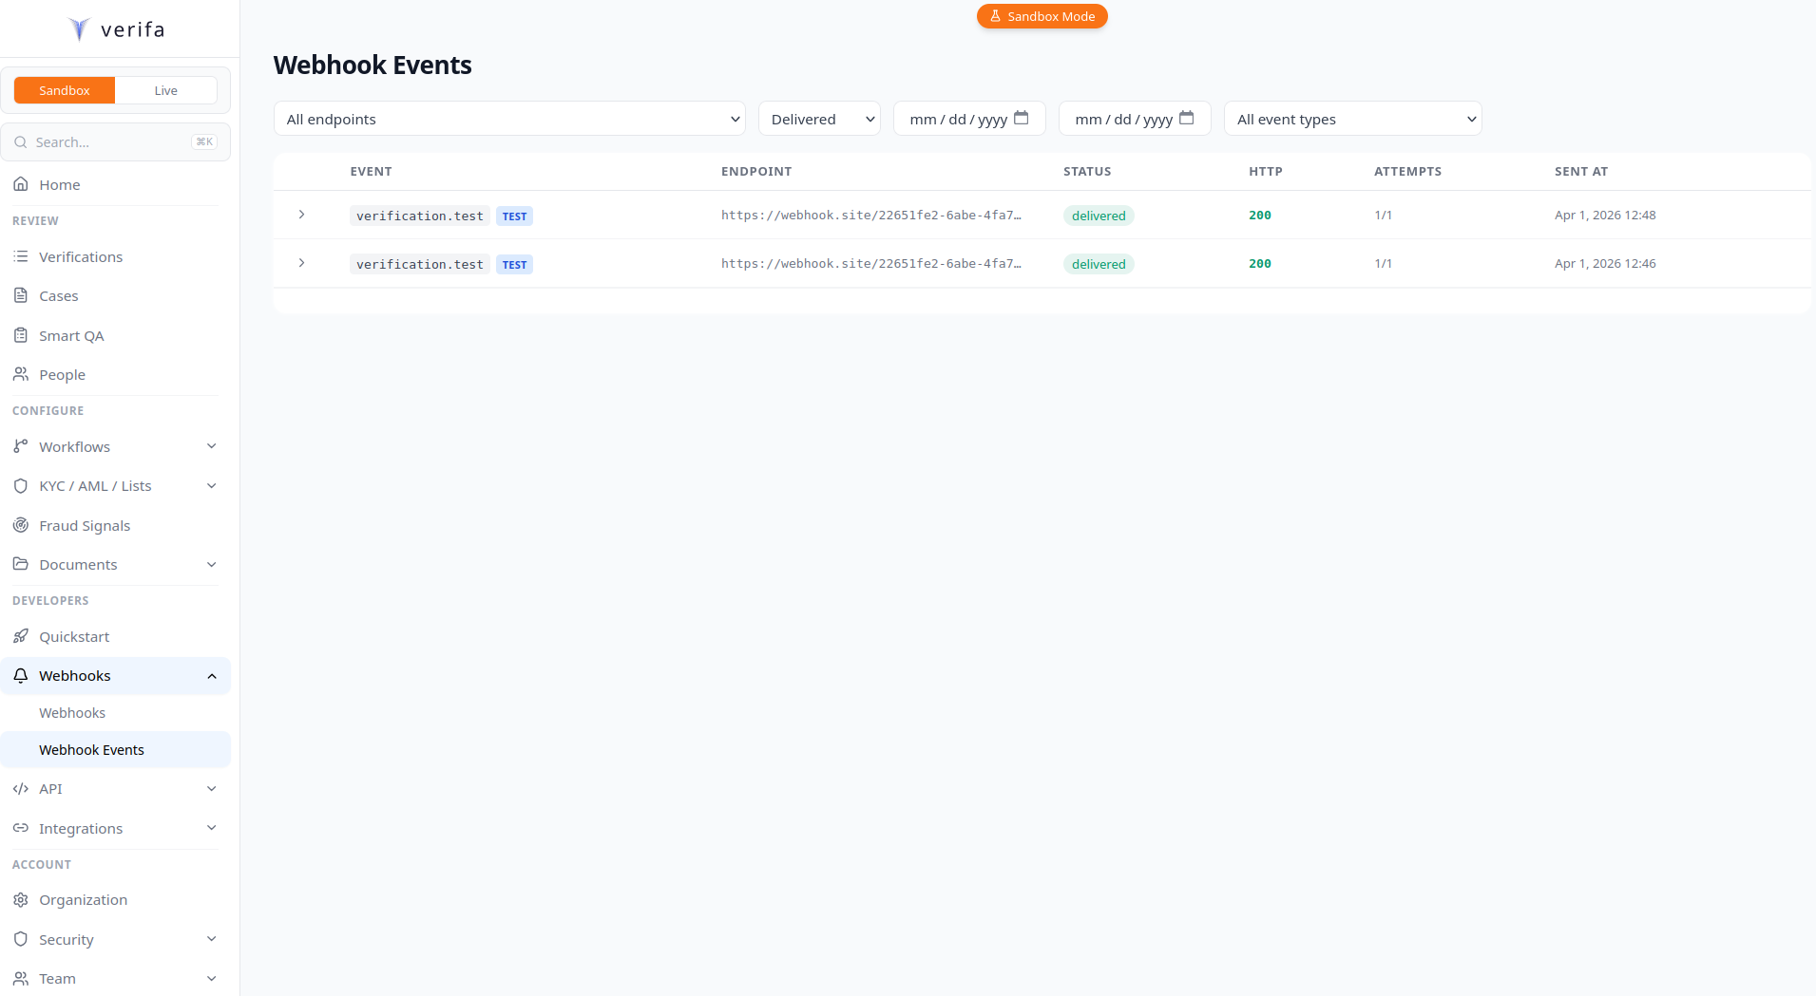Click the calendar icon on first date filter
The width and height of the screenshot is (1816, 996).
click(x=1021, y=118)
